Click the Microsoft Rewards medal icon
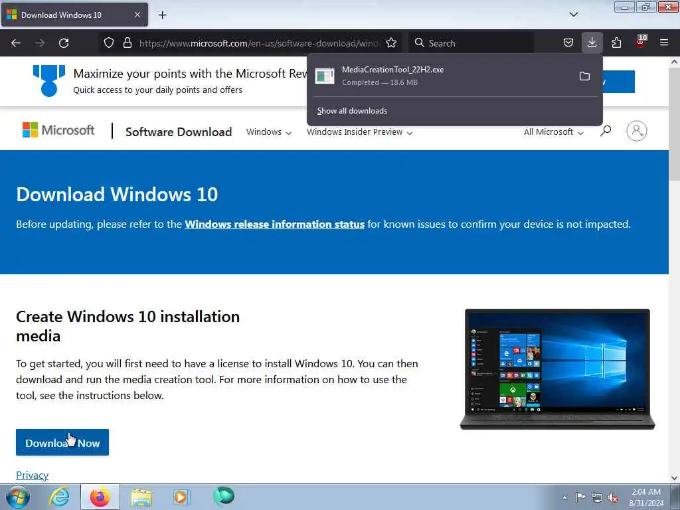The image size is (680, 510). 49,80
